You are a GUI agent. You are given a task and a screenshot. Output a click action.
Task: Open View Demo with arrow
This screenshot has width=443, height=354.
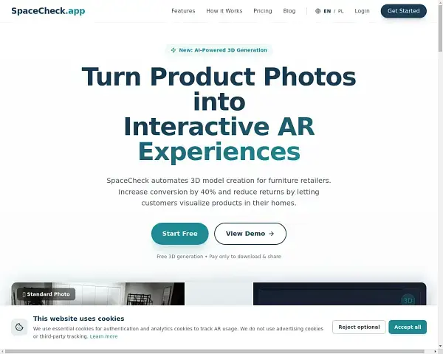(250, 234)
